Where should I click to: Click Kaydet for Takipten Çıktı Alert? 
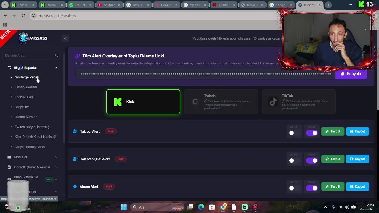click(357, 159)
